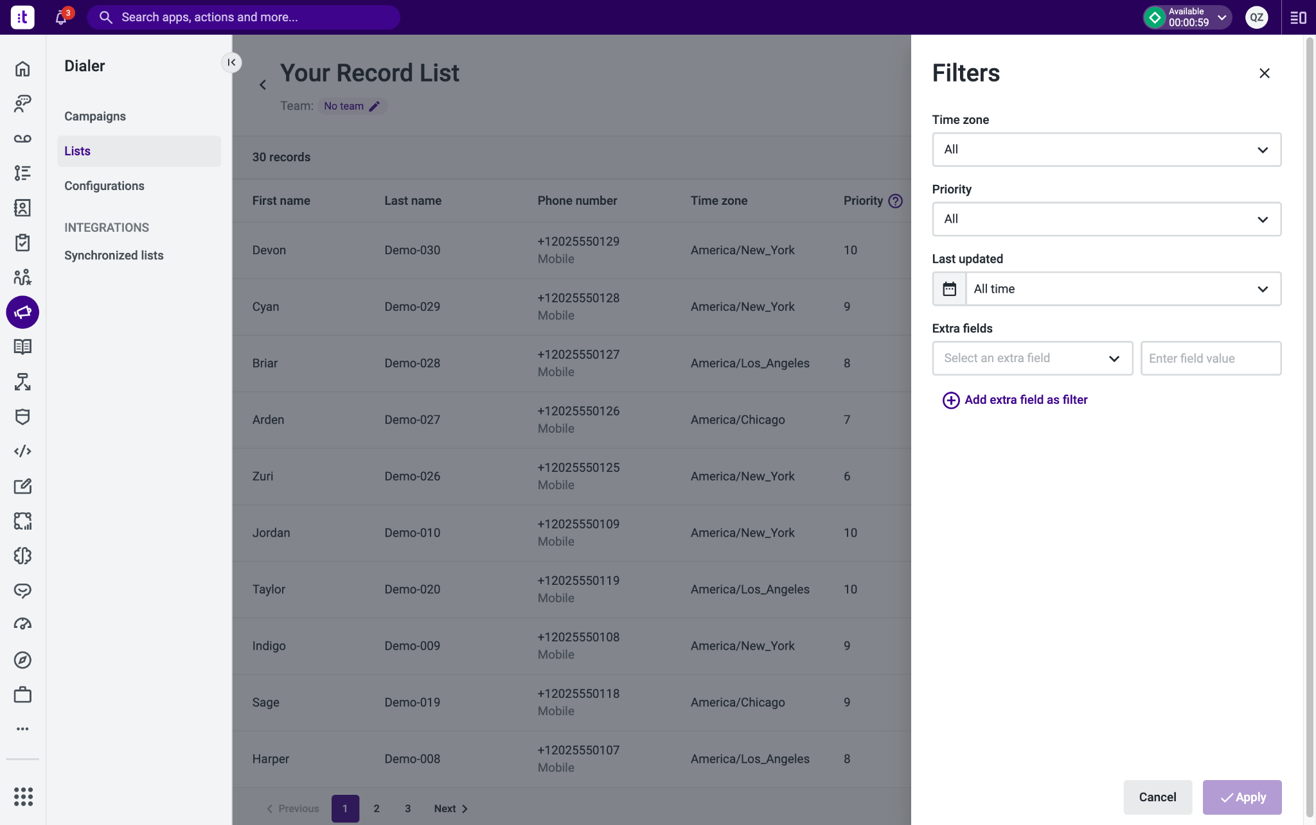Open the Last updated calendar icon
Image resolution: width=1316 pixels, height=825 pixels.
949,289
